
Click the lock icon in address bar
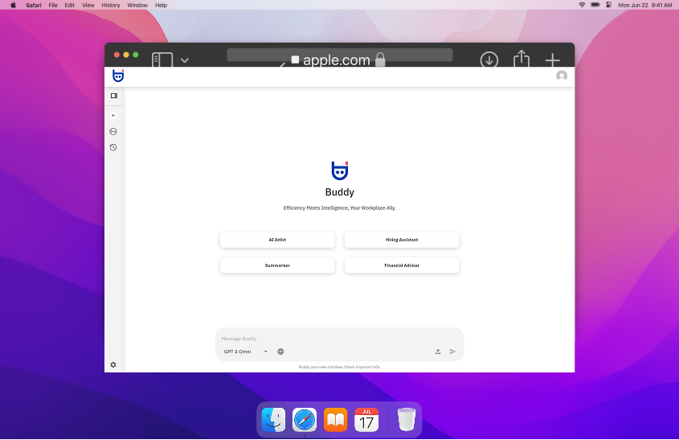(380, 60)
